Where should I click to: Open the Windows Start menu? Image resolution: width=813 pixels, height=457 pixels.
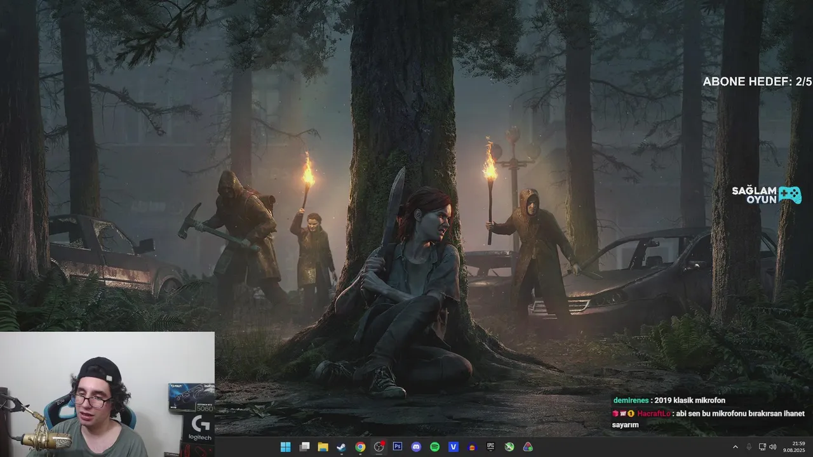coord(286,447)
